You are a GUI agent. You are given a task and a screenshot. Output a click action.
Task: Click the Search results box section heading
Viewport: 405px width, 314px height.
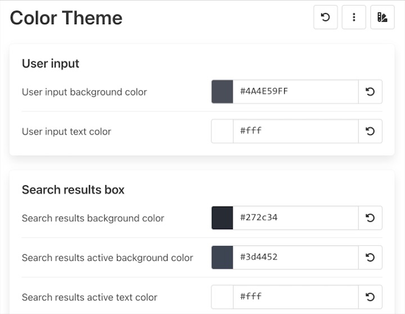pos(73,190)
